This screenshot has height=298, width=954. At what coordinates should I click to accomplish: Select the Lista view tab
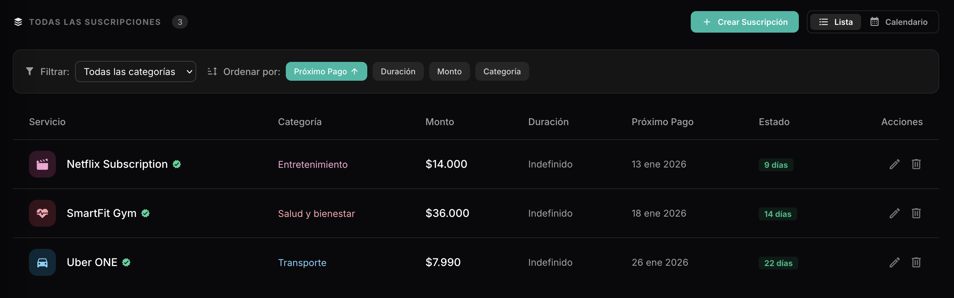point(836,22)
